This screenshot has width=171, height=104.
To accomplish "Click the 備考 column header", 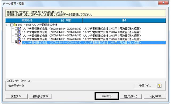I will pos(124,20).
